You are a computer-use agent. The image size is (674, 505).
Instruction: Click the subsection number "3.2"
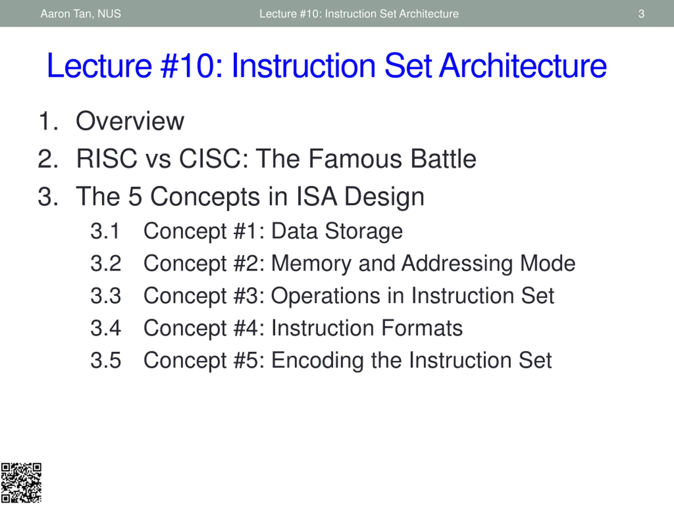click(106, 263)
